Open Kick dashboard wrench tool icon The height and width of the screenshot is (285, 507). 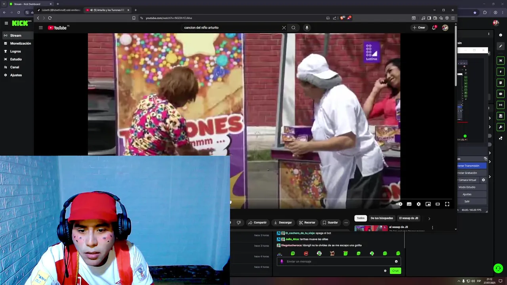(501, 127)
